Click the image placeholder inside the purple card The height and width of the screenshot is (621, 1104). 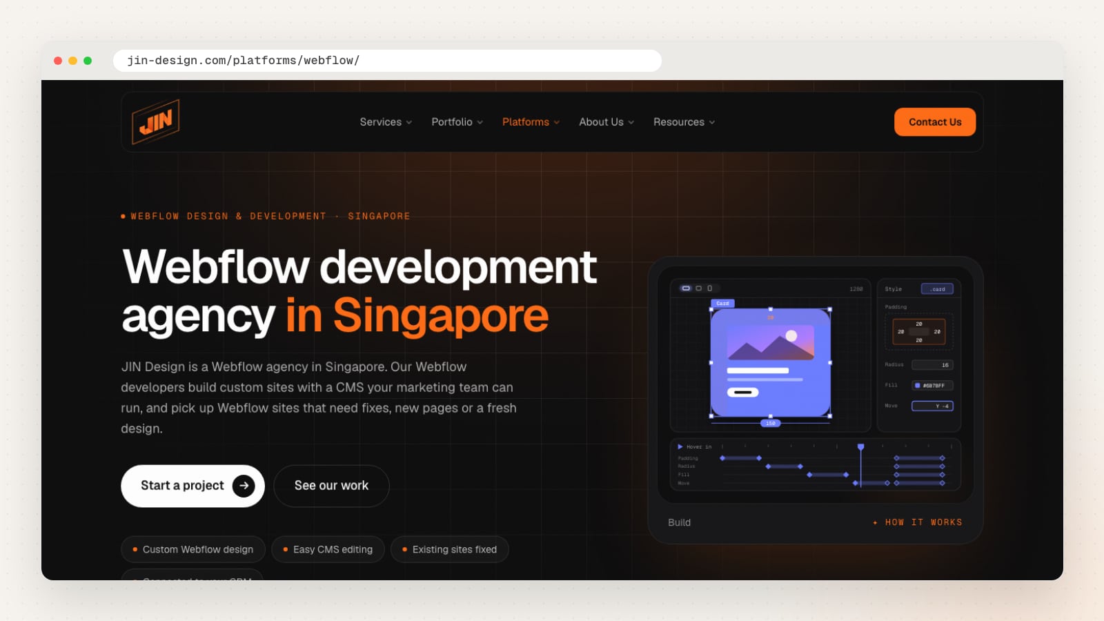coord(771,342)
